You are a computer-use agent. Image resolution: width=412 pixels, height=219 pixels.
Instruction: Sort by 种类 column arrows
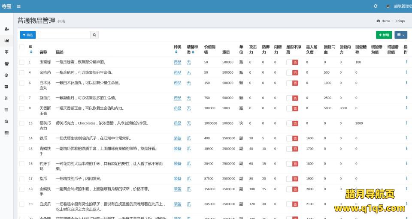click(x=176, y=52)
